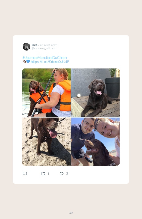
Task: Open photo of dog lying on wooden deck
Action: [95, 92]
